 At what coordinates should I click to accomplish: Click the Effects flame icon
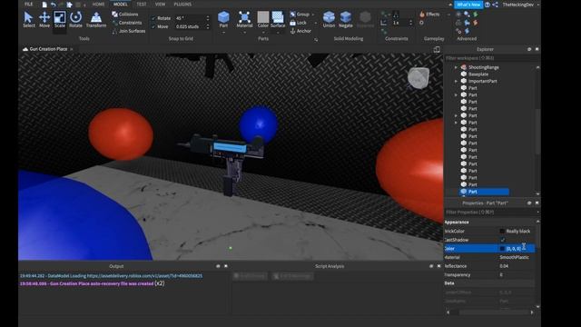421,15
